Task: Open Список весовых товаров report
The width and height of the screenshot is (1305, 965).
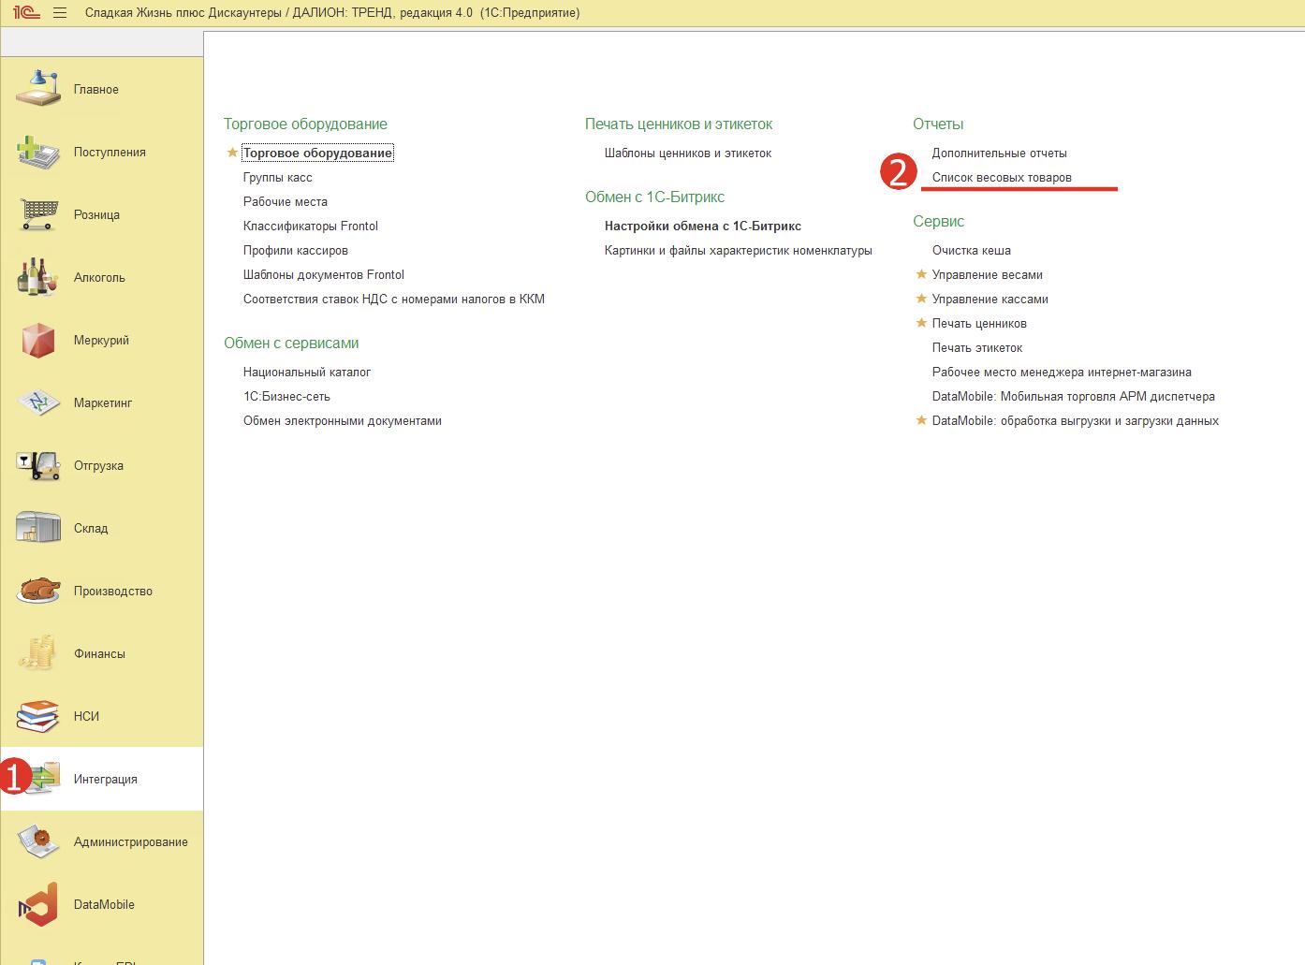Action: pos(1002,177)
